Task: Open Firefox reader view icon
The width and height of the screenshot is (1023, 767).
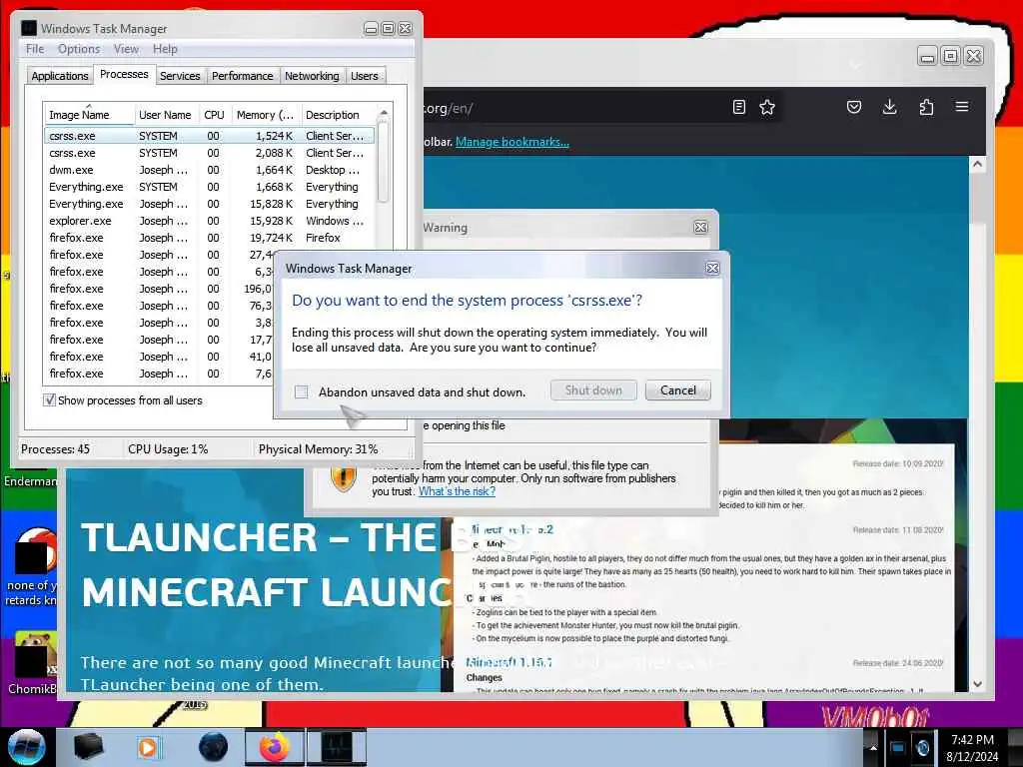Action: point(738,107)
